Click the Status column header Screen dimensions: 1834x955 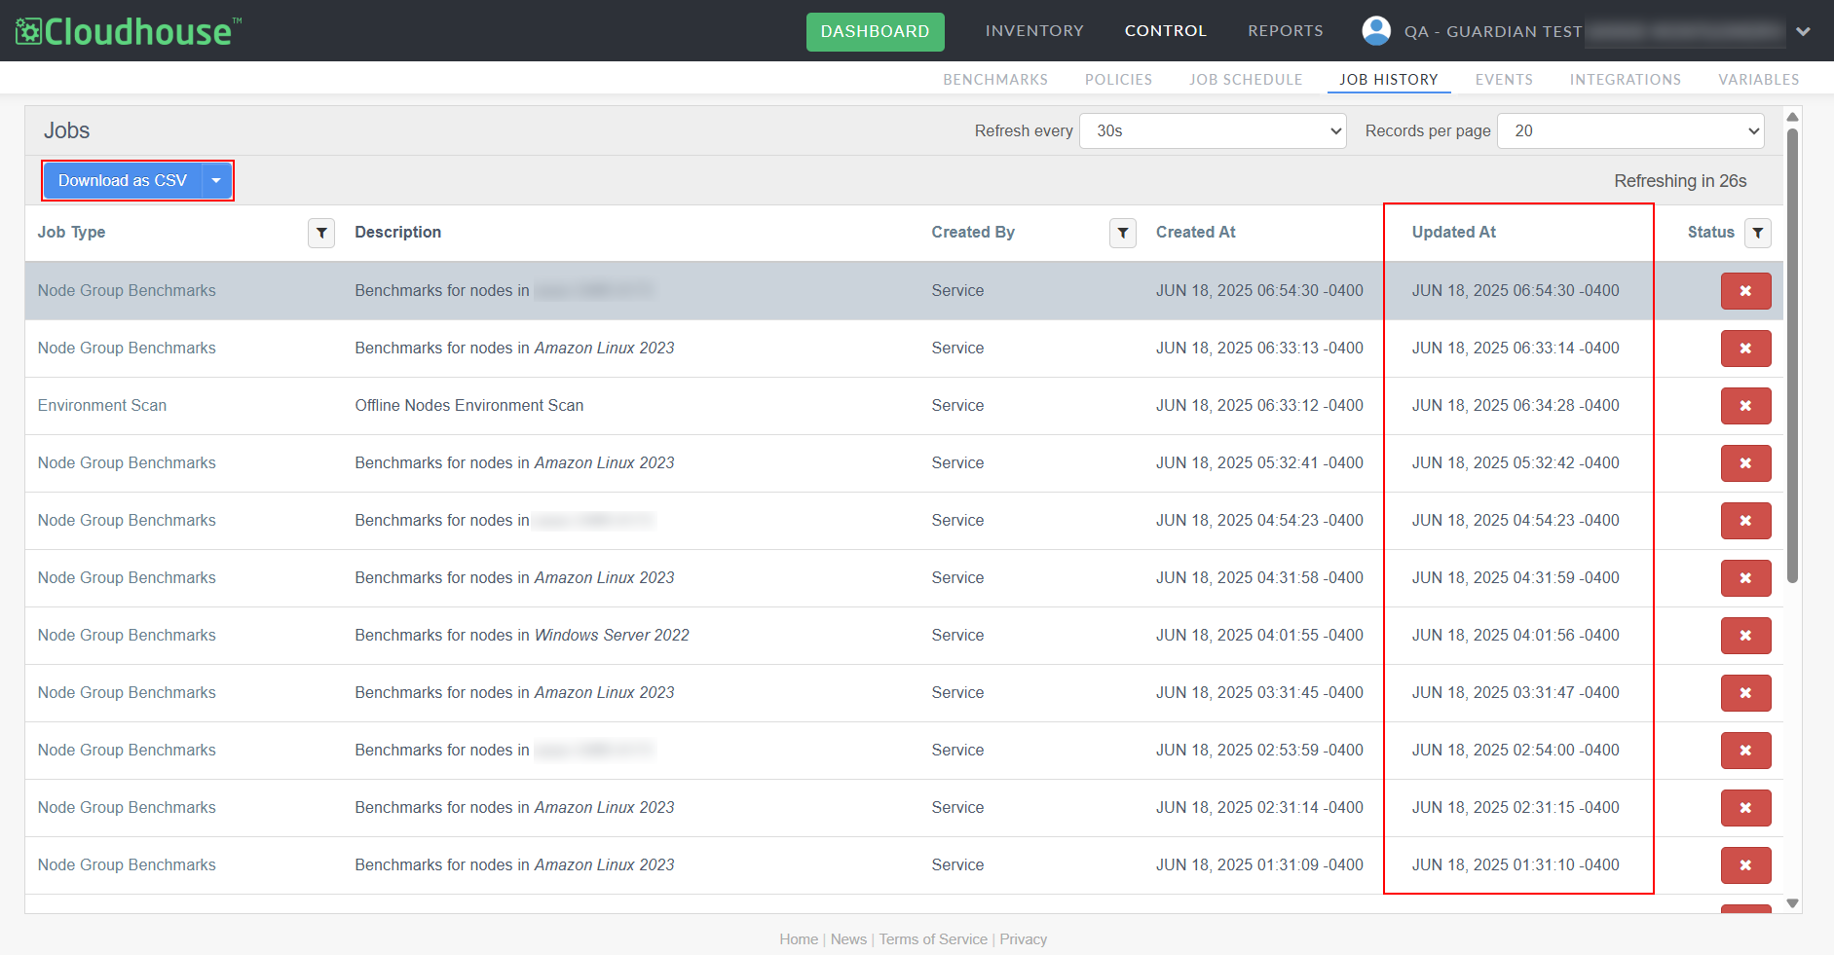[x=1710, y=233]
